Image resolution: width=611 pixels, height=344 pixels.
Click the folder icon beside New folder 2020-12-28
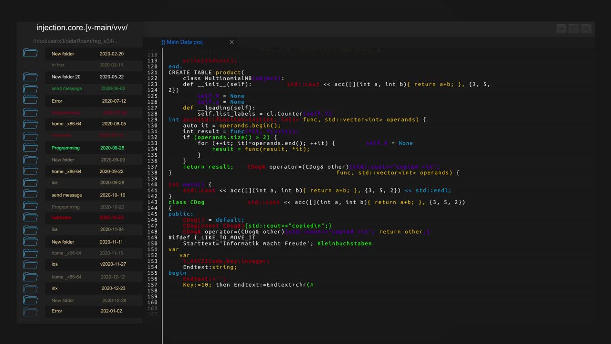coord(30,300)
